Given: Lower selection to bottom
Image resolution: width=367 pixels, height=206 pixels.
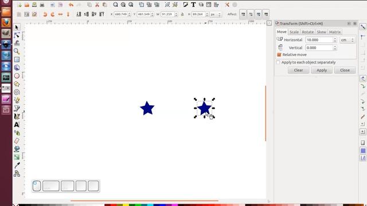Looking at the screenshot, I should [79, 14].
